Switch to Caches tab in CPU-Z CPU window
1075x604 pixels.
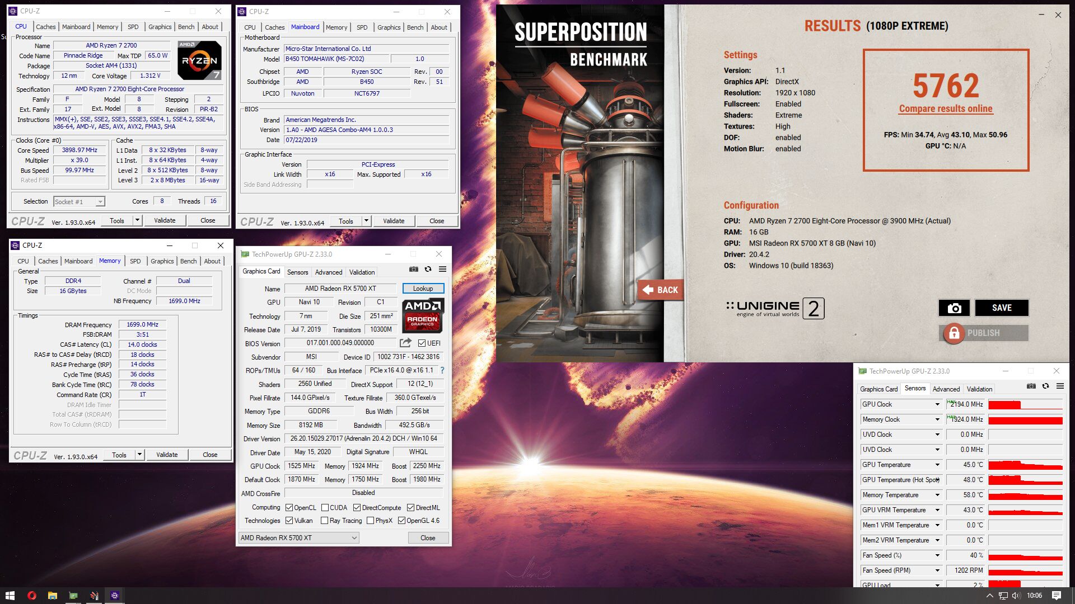[46, 27]
